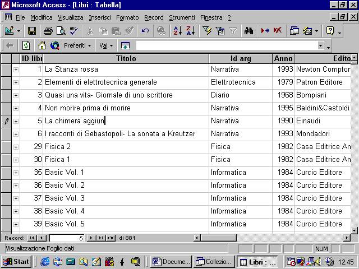The height and width of the screenshot is (269, 359).
Task: Open the Modifica menu
Action: point(42,17)
